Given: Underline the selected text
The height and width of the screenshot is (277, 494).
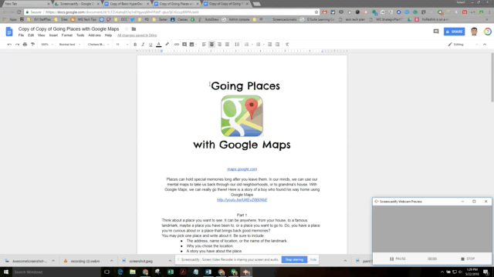Looking at the screenshot, I should pyautogui.click(x=151, y=45).
